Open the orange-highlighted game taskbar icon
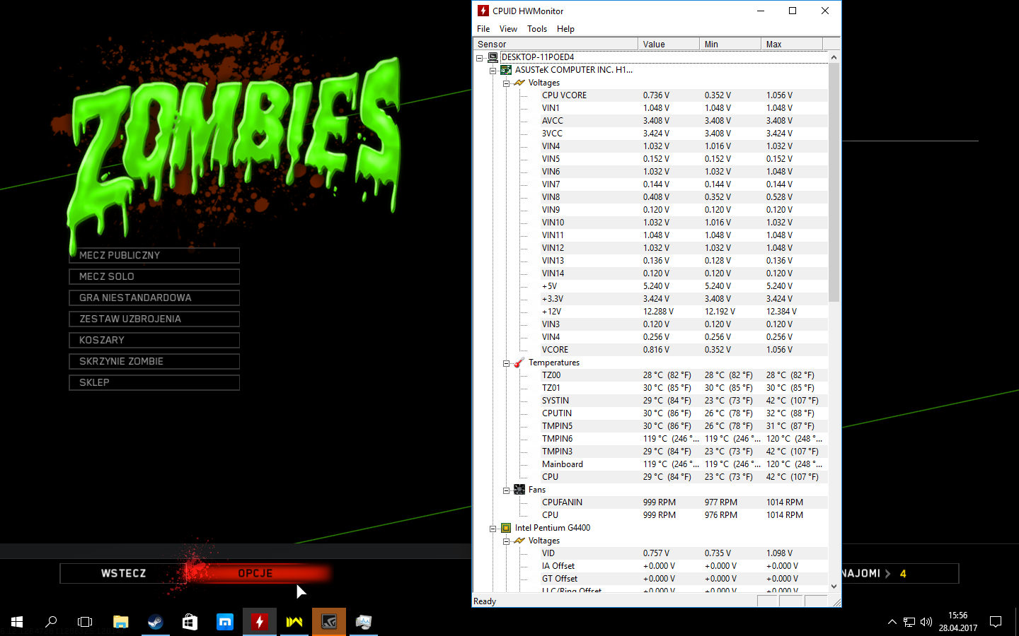 tap(329, 622)
